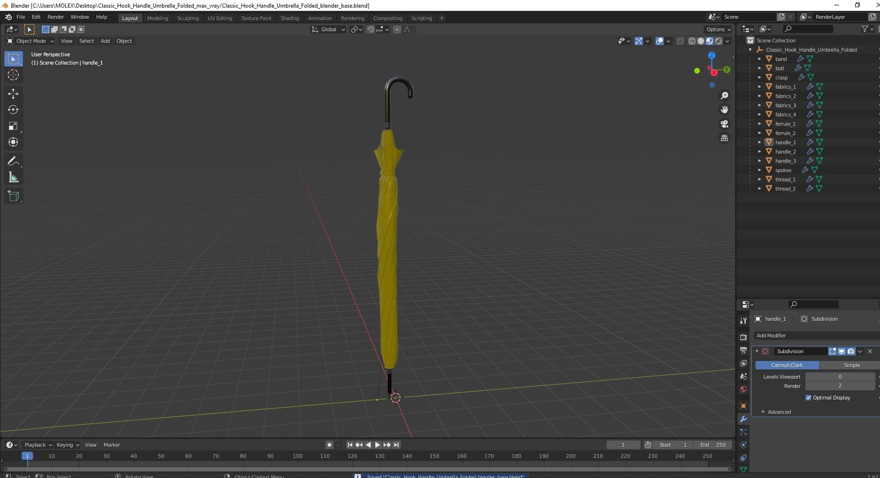Image resolution: width=880 pixels, height=478 pixels.
Task: Open the Subdivision modifier extras dropdown arrow
Action: [x=860, y=351]
